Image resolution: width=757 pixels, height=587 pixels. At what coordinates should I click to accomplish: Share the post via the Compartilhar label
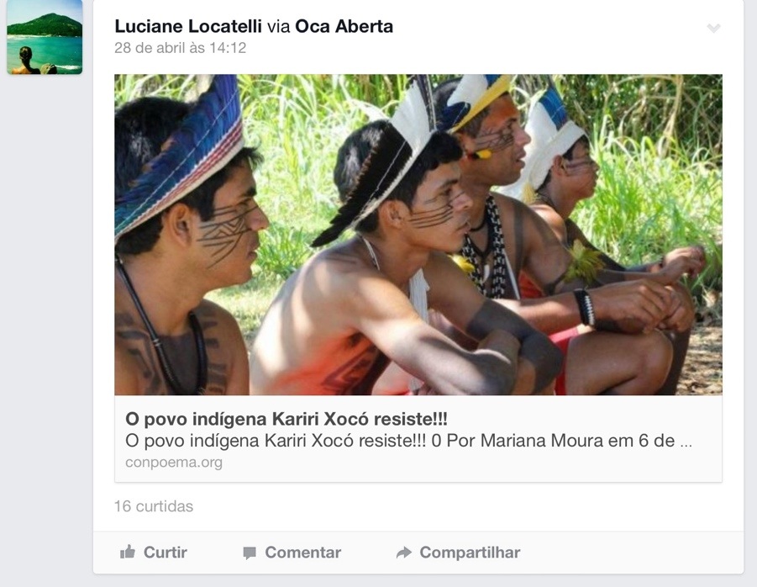[470, 553]
